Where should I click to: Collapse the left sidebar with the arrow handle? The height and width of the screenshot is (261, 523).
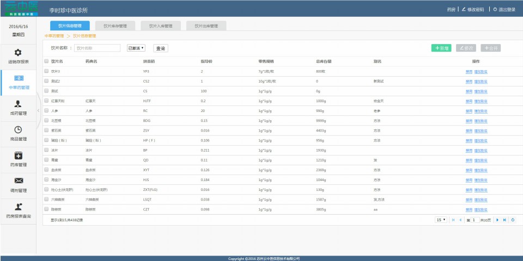[38, 110]
